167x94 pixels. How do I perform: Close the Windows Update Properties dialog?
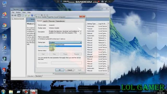(x=82, y=16)
